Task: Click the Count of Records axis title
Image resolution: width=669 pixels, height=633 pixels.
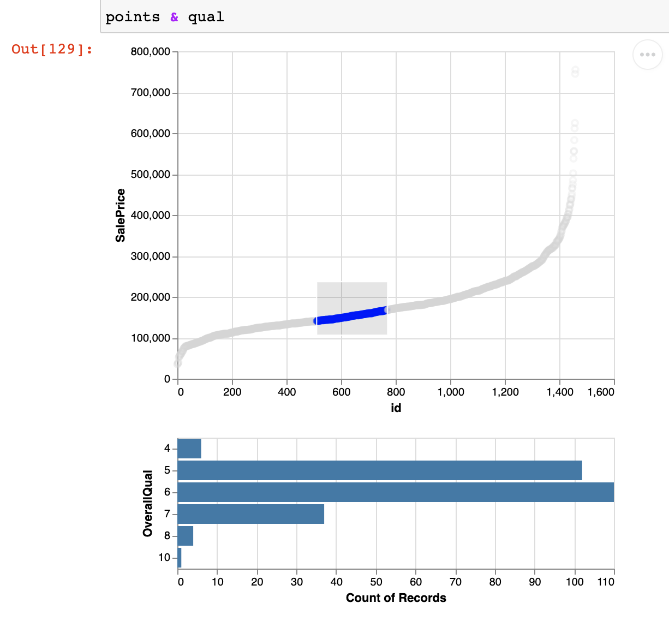Action: click(x=396, y=598)
